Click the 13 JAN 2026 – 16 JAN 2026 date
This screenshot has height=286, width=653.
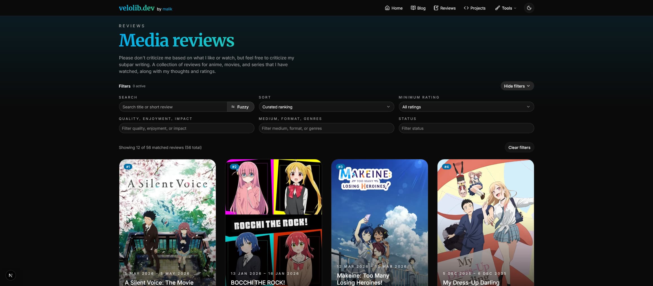click(x=265, y=273)
